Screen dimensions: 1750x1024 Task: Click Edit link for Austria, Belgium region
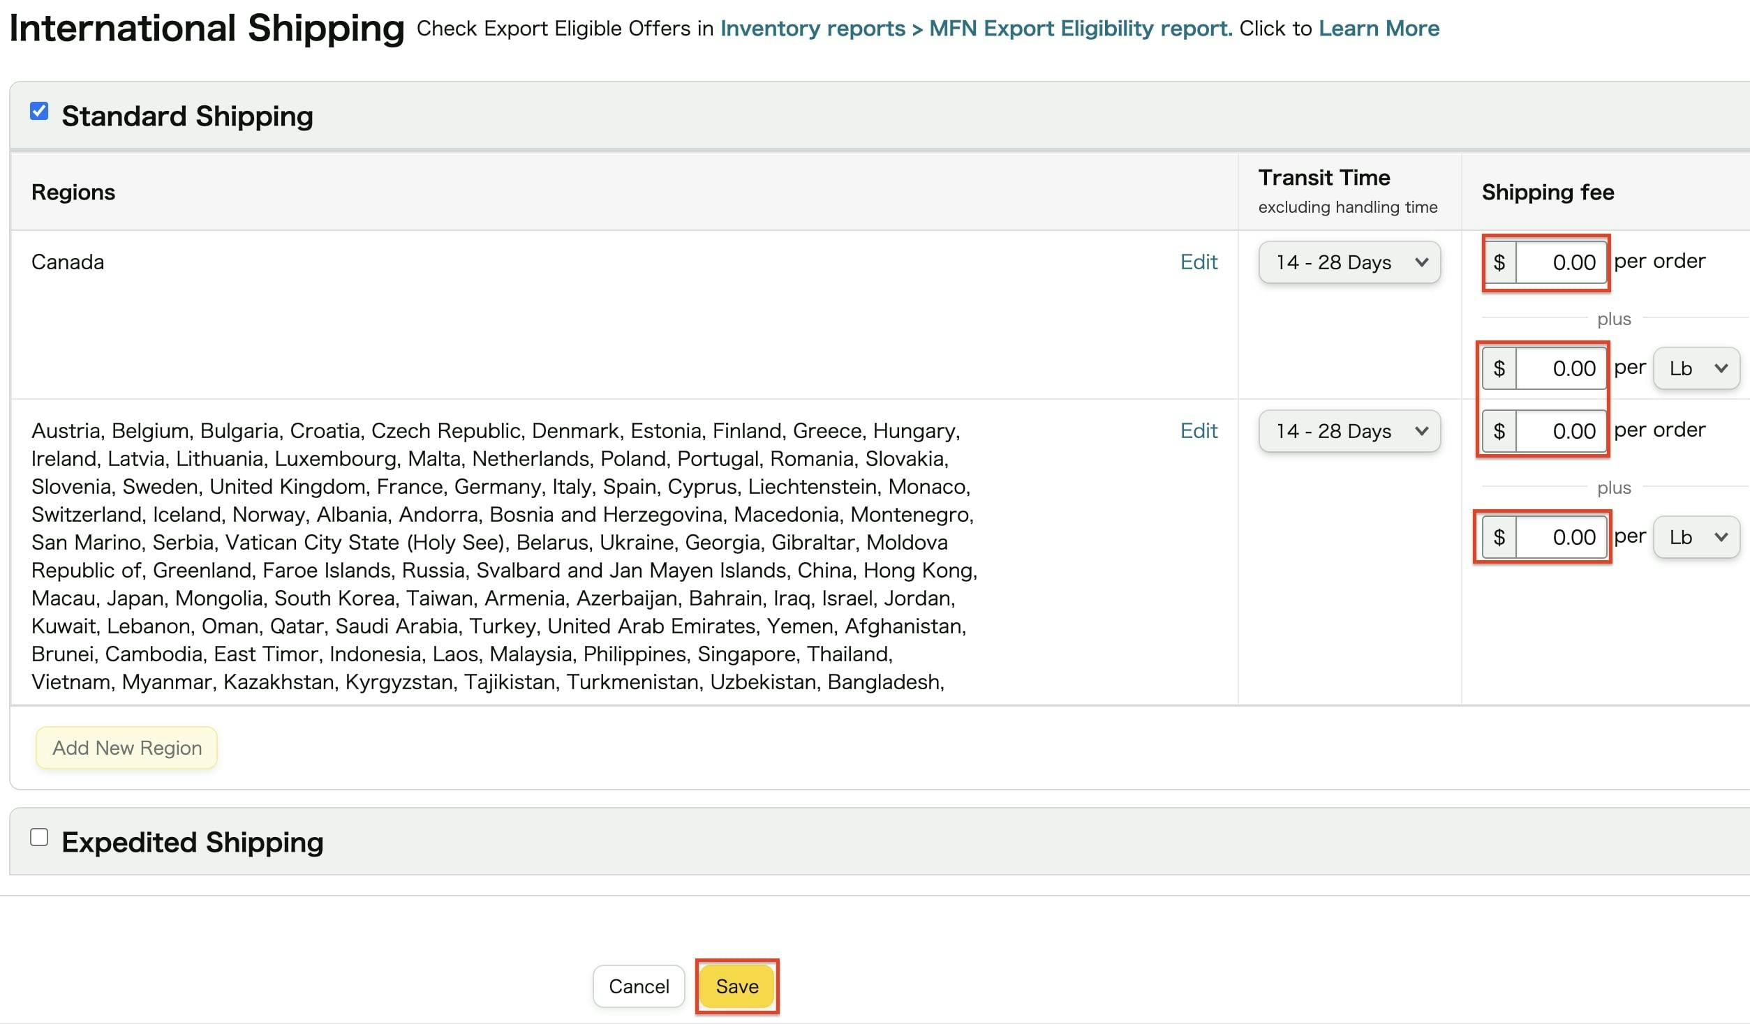point(1198,431)
